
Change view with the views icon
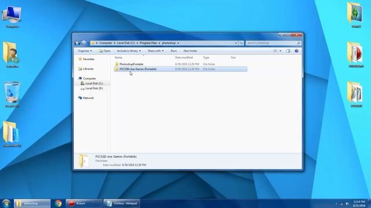275,51
